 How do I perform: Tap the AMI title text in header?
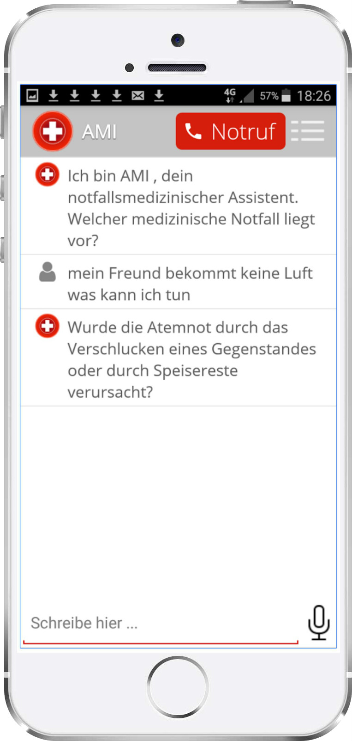[99, 132]
